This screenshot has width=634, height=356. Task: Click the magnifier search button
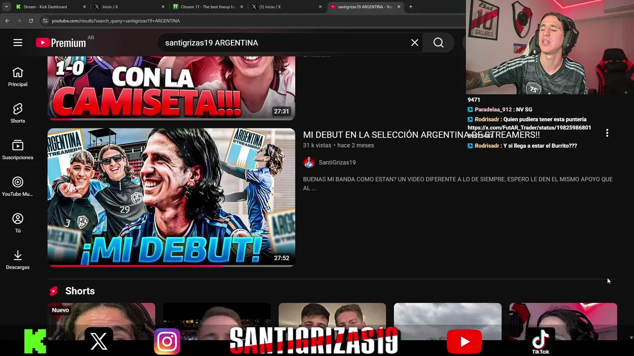[438, 43]
